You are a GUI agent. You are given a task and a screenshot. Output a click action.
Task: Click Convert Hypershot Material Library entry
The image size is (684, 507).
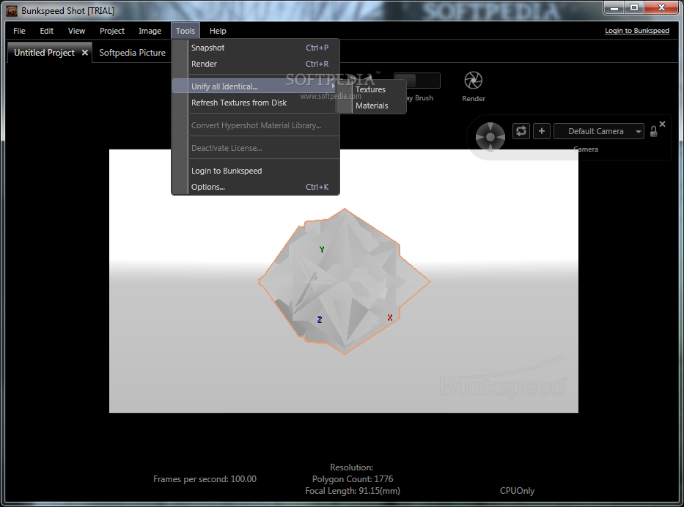(x=256, y=125)
